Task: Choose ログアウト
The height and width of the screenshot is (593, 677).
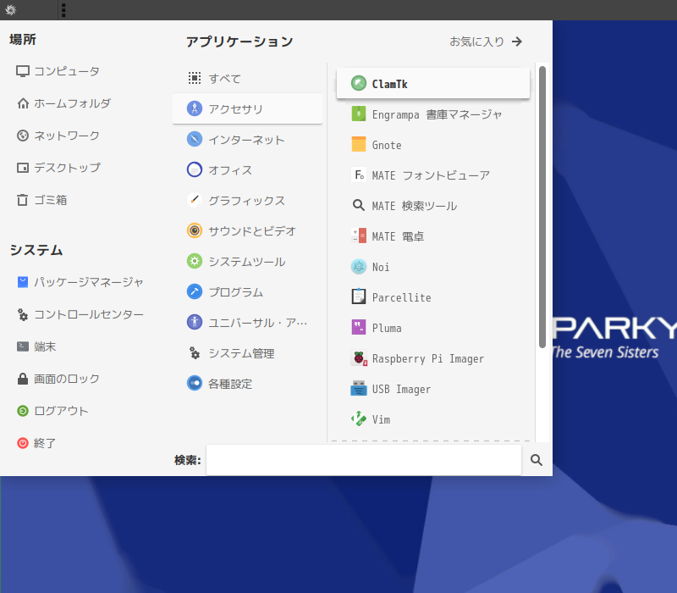Action: click(x=52, y=411)
